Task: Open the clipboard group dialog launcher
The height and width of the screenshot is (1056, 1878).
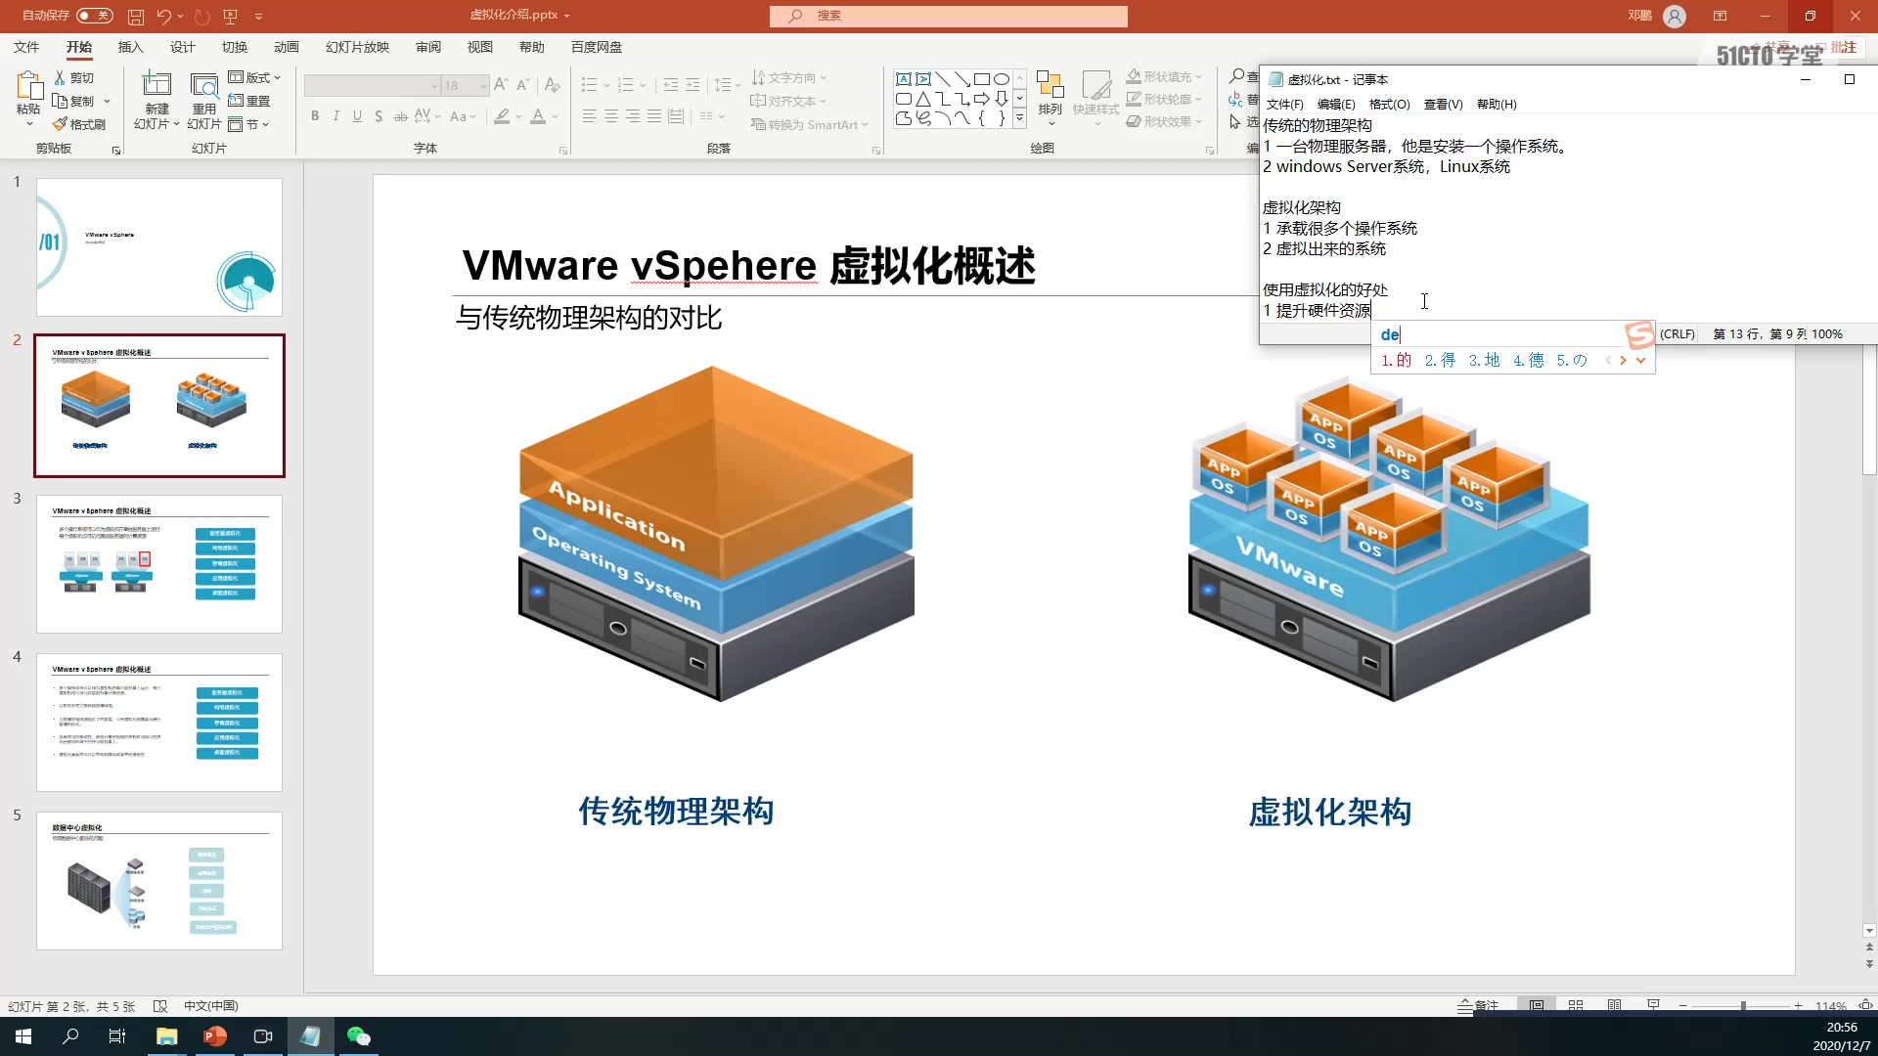Action: (116, 151)
